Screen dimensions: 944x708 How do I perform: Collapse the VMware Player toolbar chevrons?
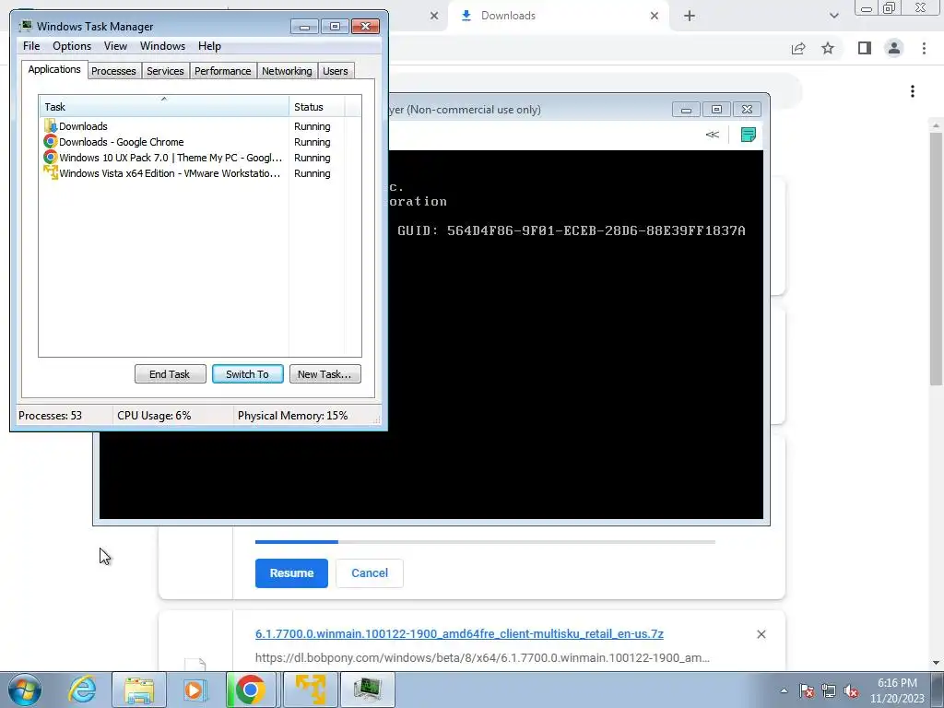pos(713,135)
